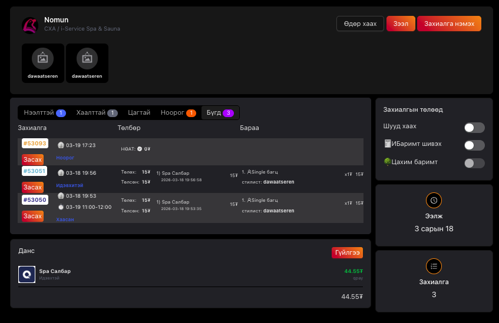
Task: Toggle the Шууд хаах switch
Action: tap(474, 128)
